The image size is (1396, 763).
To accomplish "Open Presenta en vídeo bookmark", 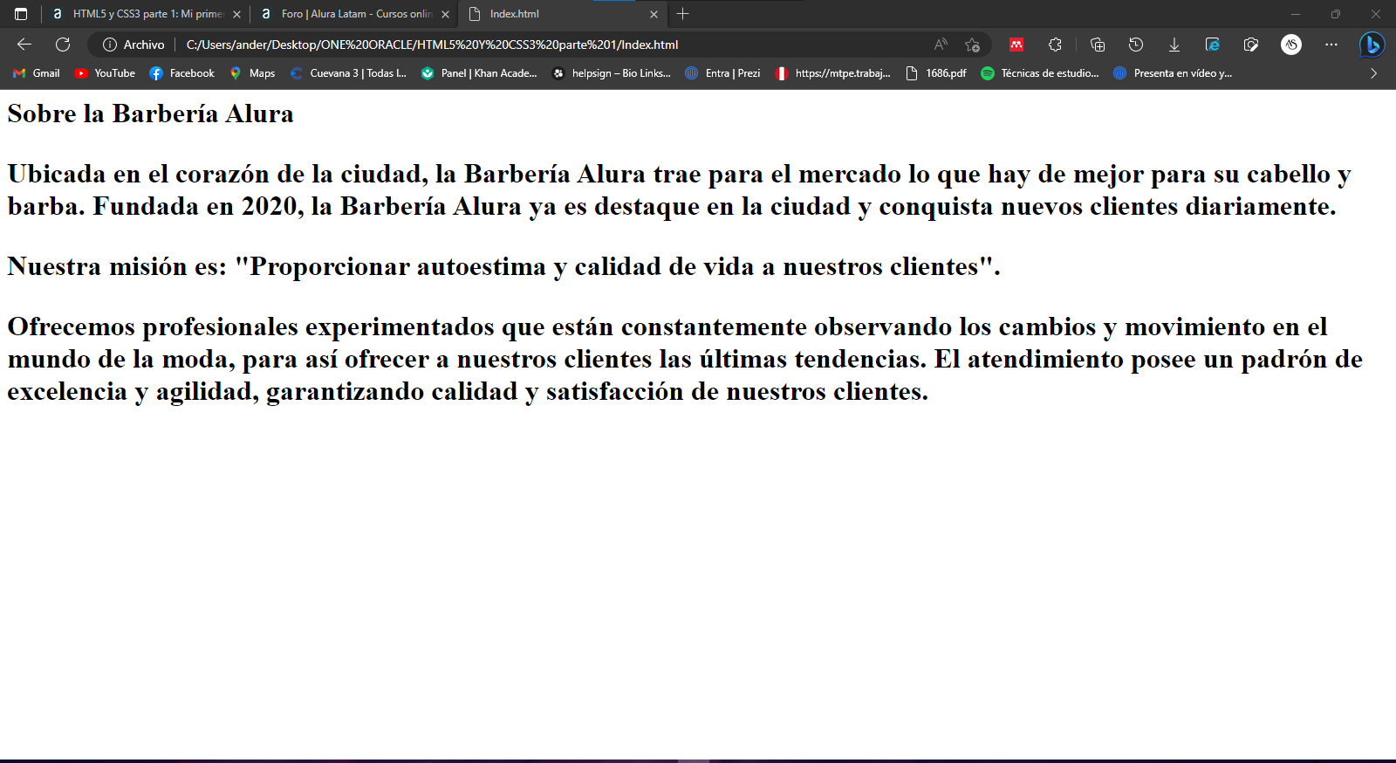I will pos(1173,73).
